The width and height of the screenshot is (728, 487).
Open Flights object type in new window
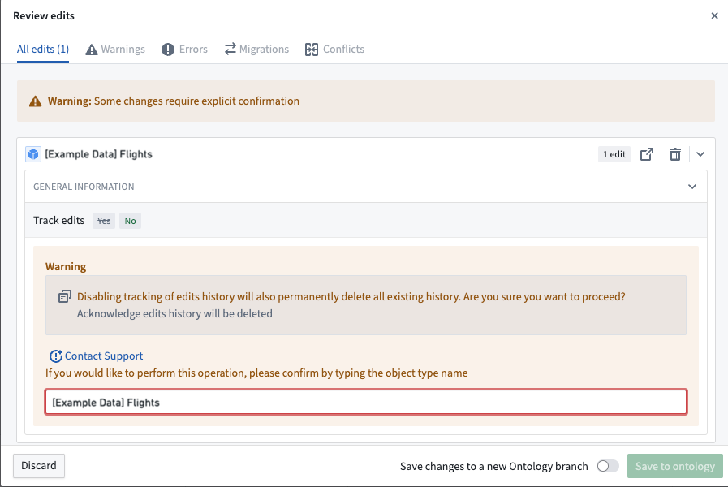point(647,154)
